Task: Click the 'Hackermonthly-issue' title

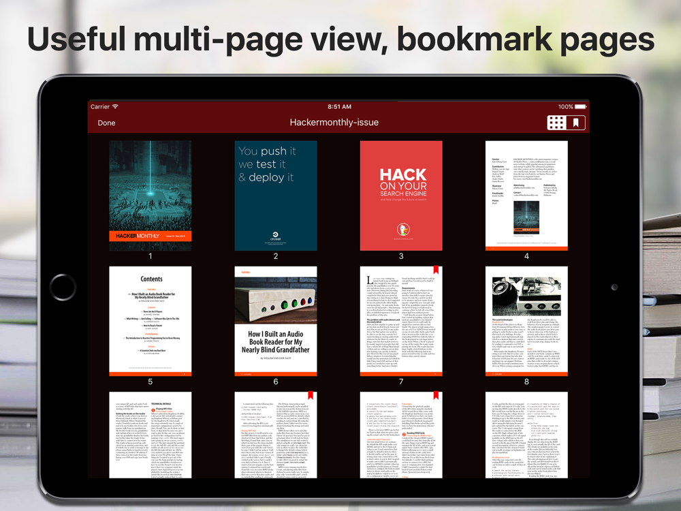Action: pos(334,123)
